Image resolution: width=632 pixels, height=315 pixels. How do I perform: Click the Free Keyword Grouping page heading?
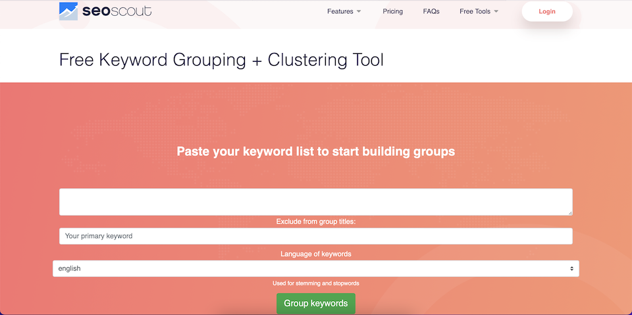221,60
